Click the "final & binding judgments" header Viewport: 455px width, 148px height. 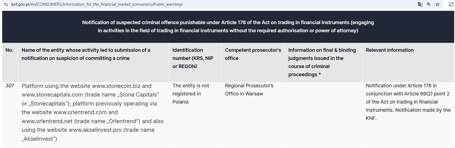pos(322,62)
